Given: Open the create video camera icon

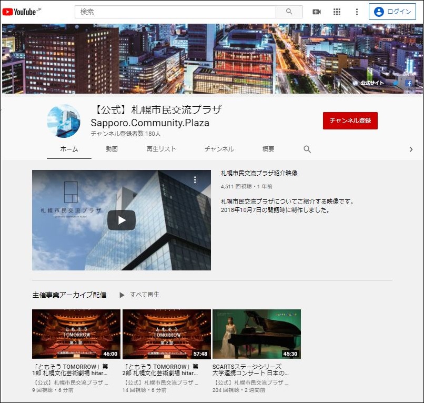Looking at the screenshot, I should (x=316, y=12).
